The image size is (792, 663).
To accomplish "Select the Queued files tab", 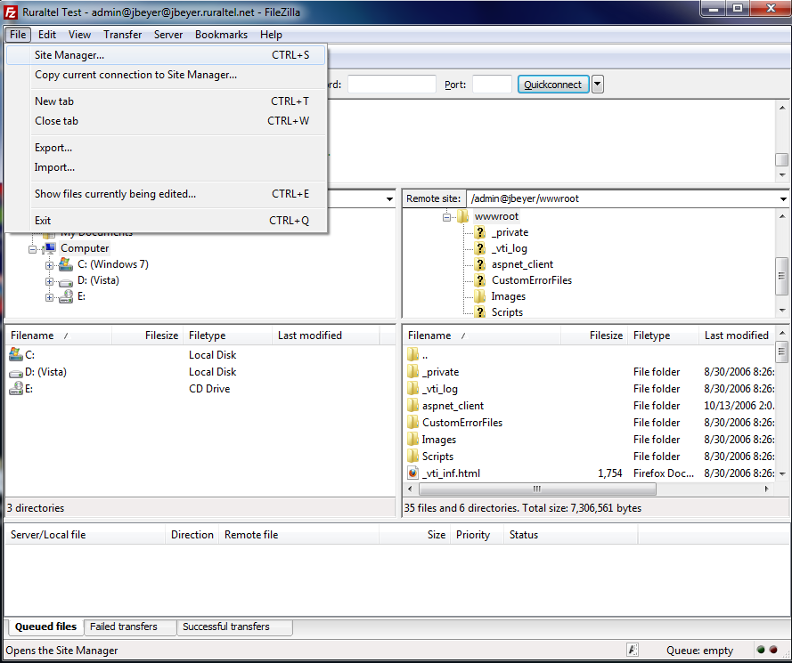I will point(45,627).
